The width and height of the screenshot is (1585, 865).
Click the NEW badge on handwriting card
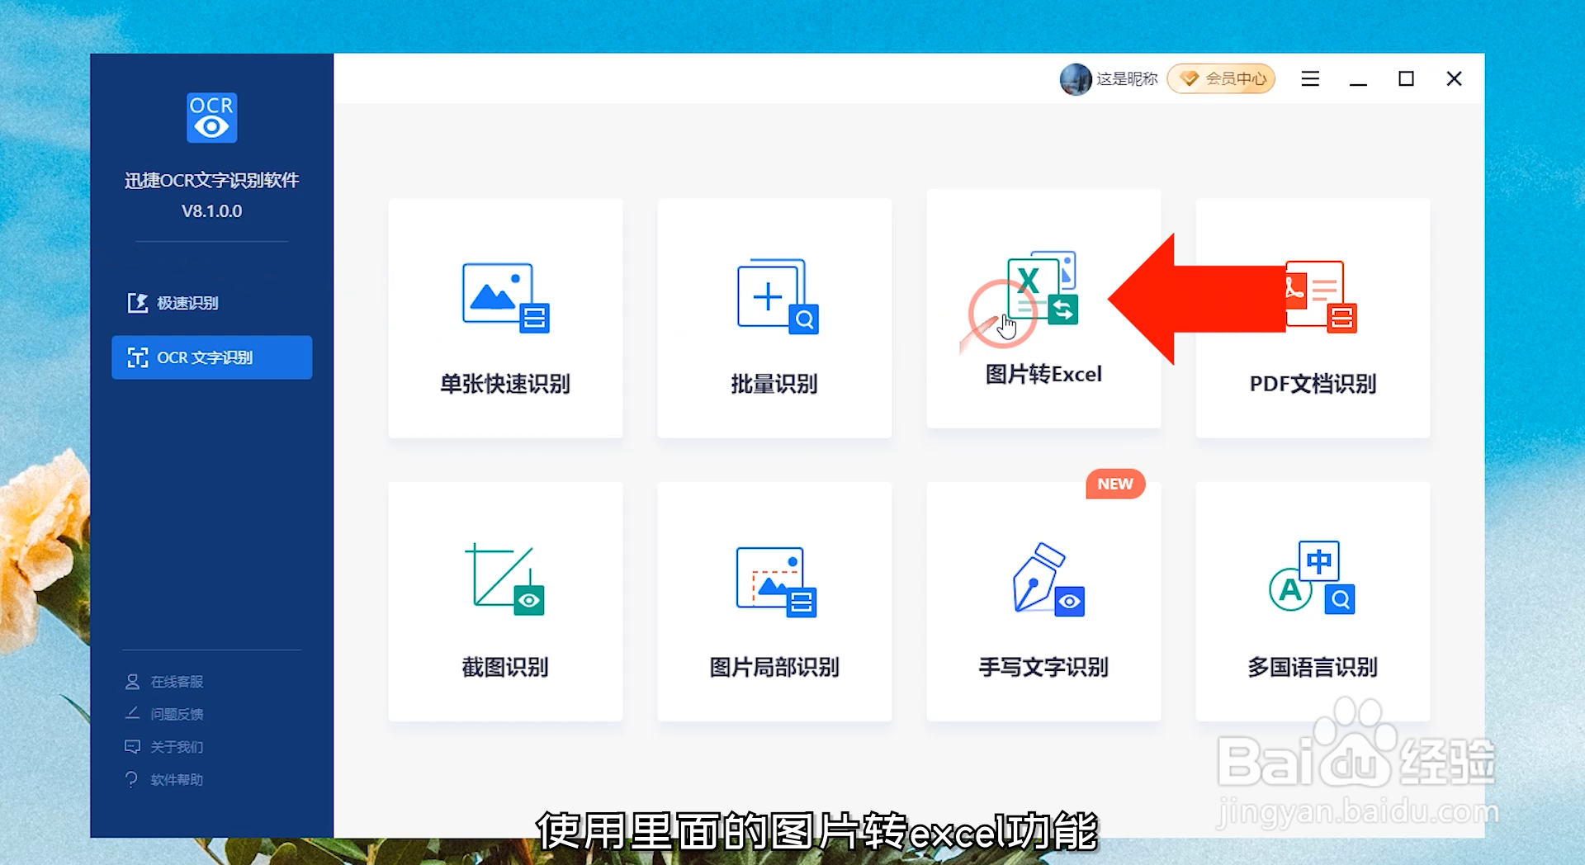(x=1115, y=484)
